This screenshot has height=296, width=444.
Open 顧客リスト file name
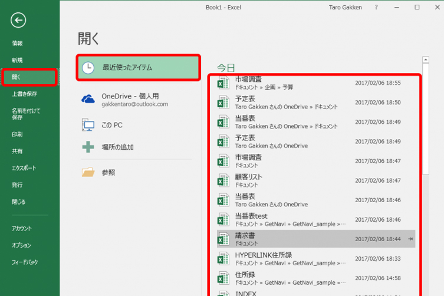pyautogui.click(x=249, y=177)
